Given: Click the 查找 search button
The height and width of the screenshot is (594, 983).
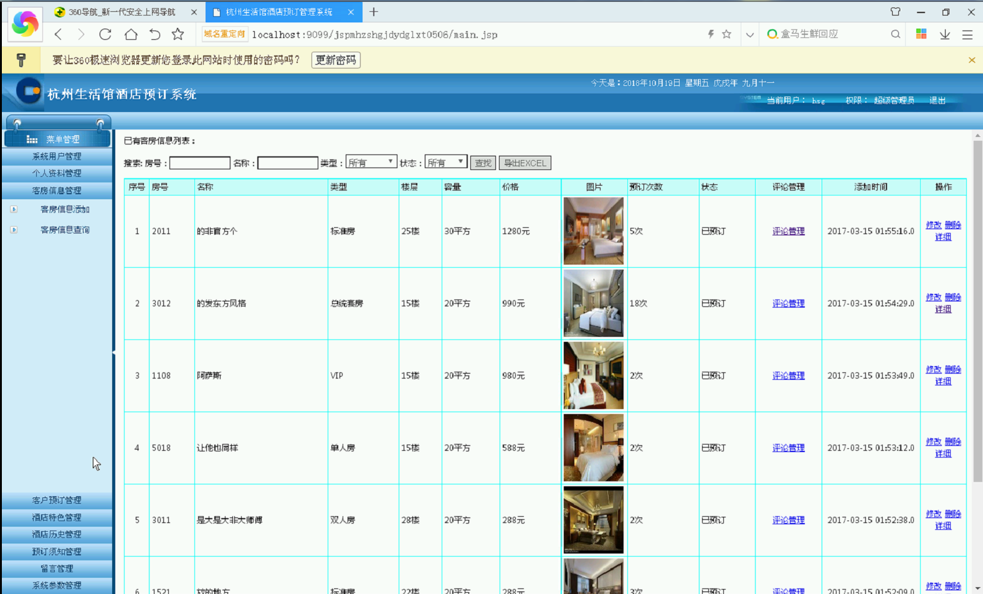Looking at the screenshot, I should pyautogui.click(x=483, y=163).
